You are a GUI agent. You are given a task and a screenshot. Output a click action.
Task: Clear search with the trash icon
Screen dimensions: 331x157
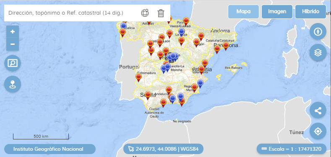tap(161, 13)
